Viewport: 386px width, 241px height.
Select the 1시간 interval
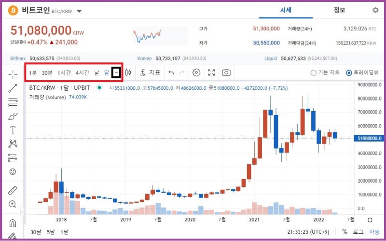(x=64, y=73)
